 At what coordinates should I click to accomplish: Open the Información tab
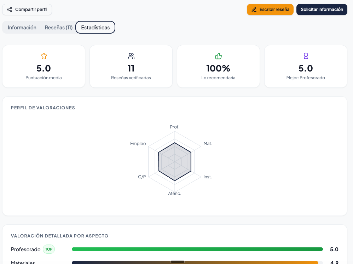click(22, 28)
